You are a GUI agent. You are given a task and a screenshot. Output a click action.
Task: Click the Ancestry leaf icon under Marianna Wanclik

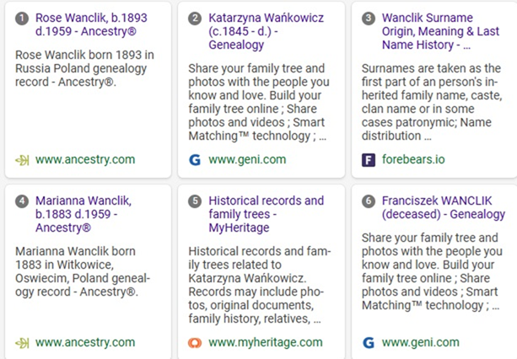point(22,343)
